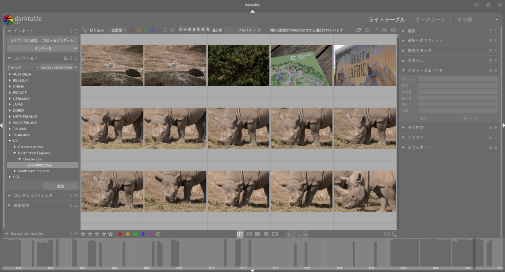
Task: Click the star overlay icon in top toolbar
Action: pyautogui.click(x=367, y=30)
